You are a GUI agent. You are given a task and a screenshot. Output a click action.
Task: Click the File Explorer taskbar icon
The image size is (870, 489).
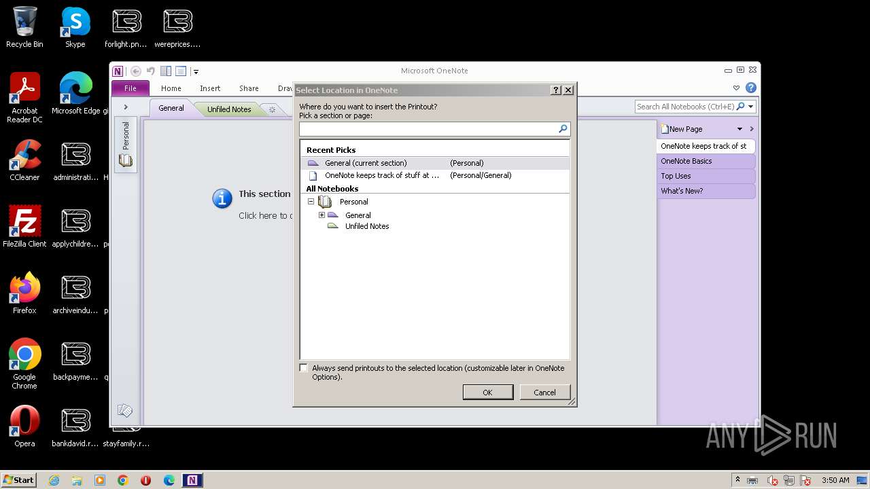pyautogui.click(x=77, y=480)
